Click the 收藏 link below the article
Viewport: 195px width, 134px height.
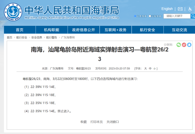[84, 122]
